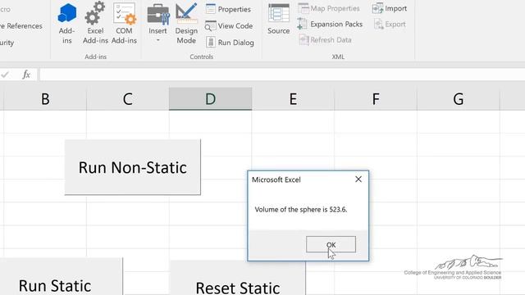Screen dimensions: 525x295
Task: Select column D header
Action: tap(210, 99)
